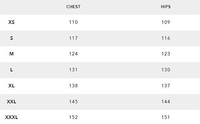Click hips value 151 for XXXL
The height and width of the screenshot is (124, 200).
point(166,117)
